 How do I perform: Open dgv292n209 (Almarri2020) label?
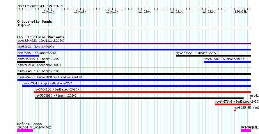(197, 53)
